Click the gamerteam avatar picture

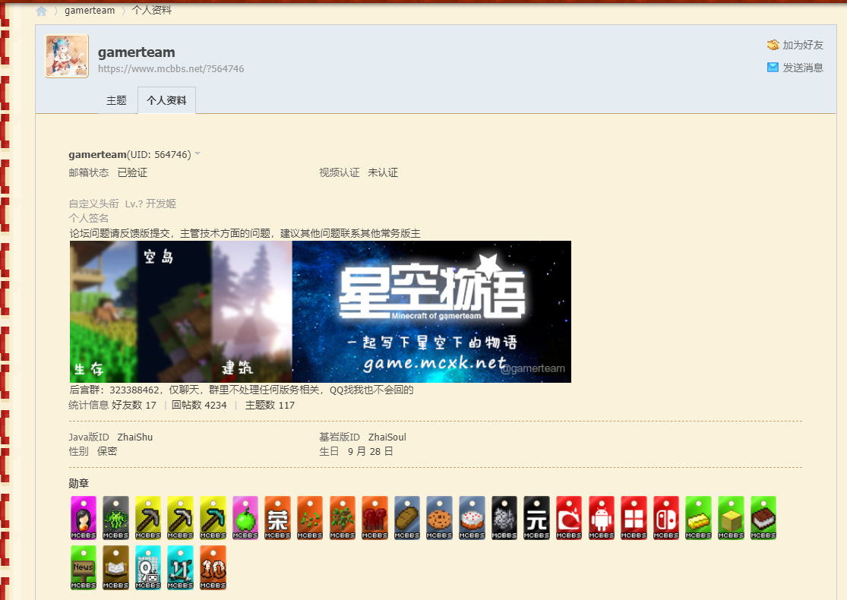point(67,56)
